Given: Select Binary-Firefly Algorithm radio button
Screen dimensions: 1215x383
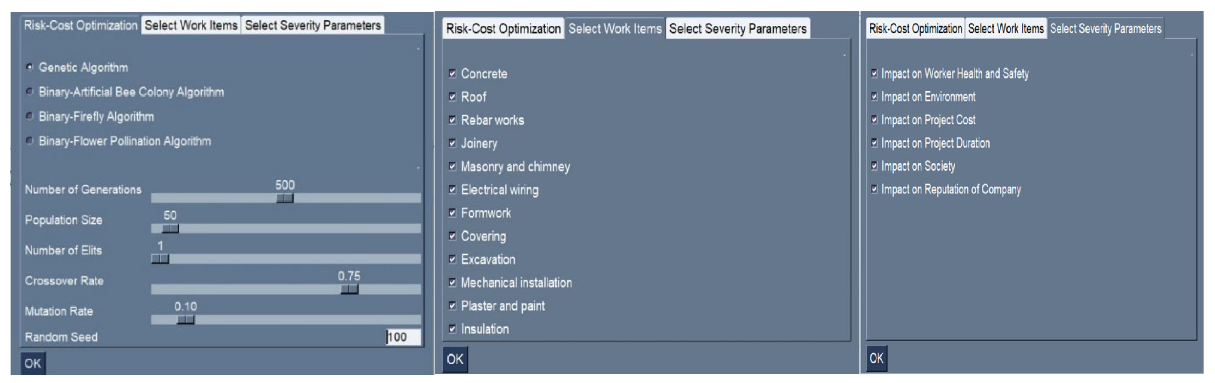Looking at the screenshot, I should (x=30, y=116).
